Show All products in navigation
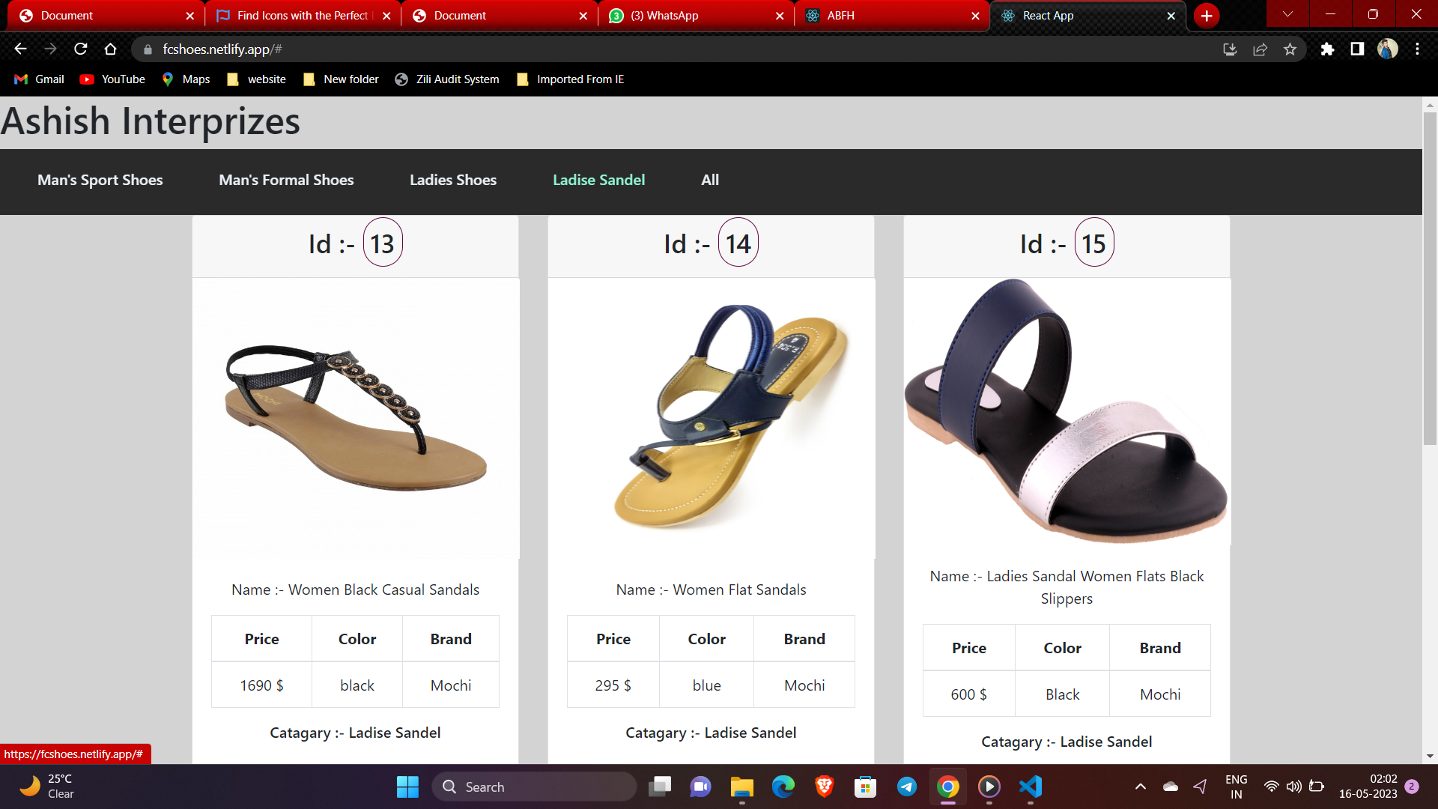The width and height of the screenshot is (1438, 809). click(x=710, y=180)
